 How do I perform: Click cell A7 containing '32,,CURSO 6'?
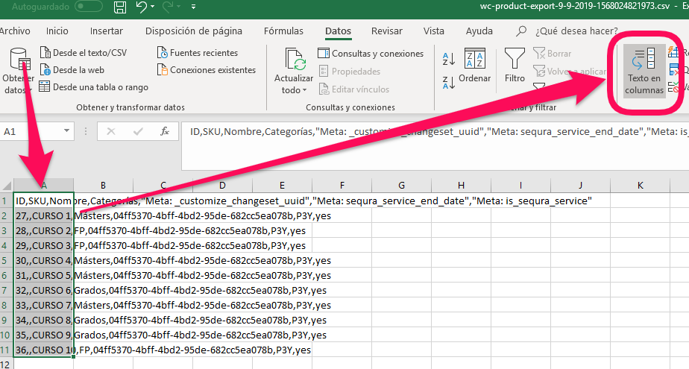[43, 291]
